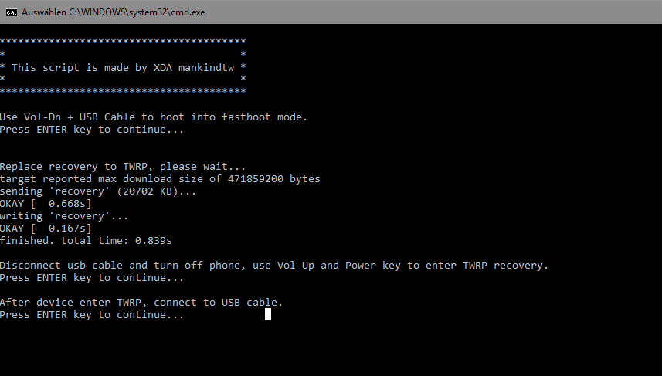662x376 pixels.
Task: Click the top asterisk border of banner
Action: click(x=123, y=42)
